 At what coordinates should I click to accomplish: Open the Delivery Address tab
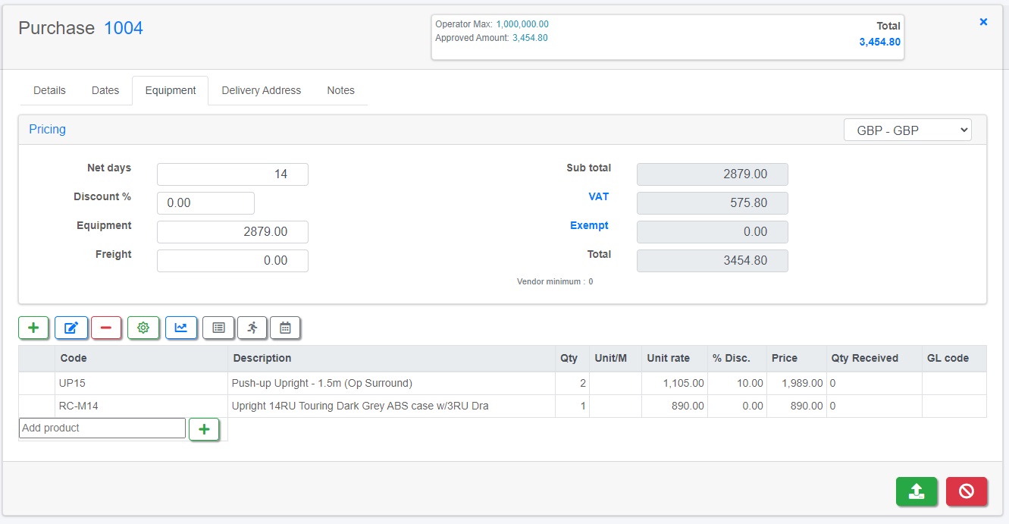262,90
